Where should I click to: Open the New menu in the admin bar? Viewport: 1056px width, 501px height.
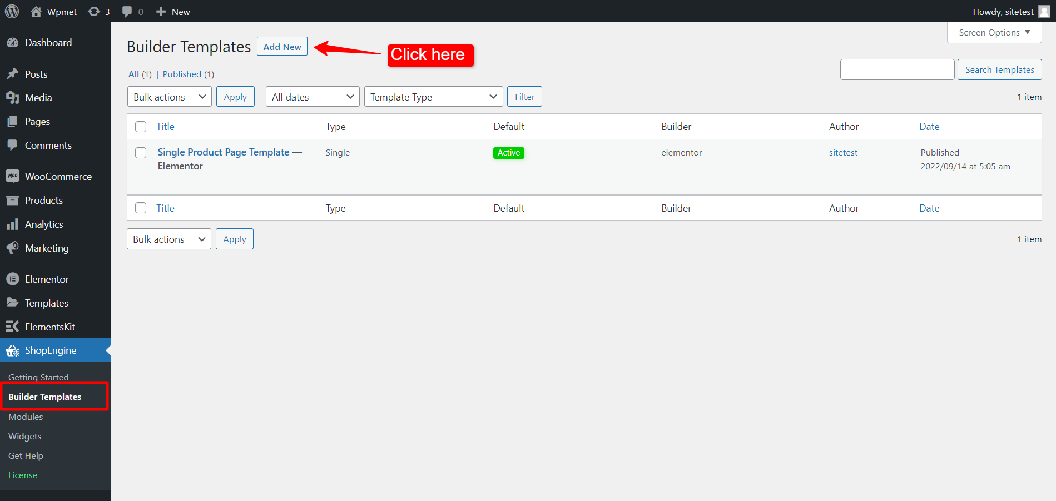172,11
